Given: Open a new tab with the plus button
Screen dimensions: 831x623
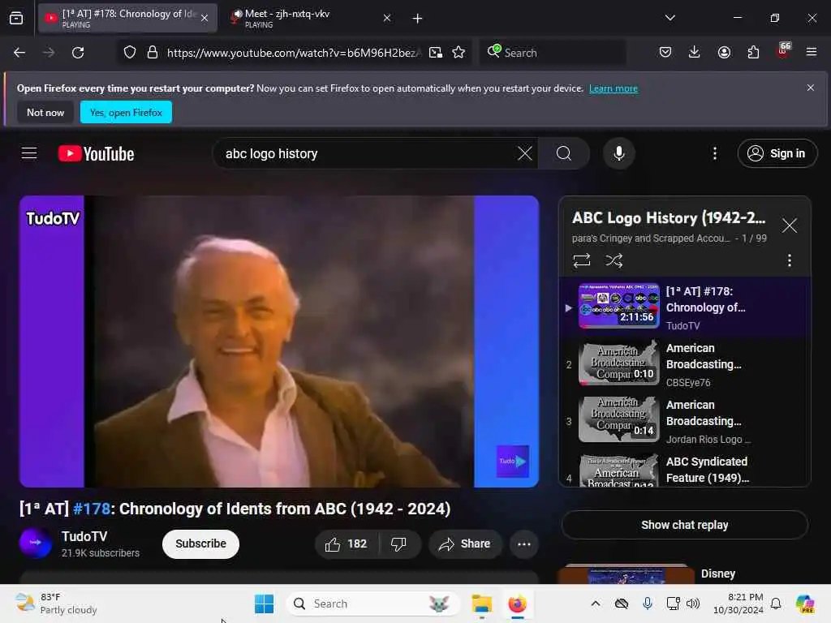Looking at the screenshot, I should 418,19.
